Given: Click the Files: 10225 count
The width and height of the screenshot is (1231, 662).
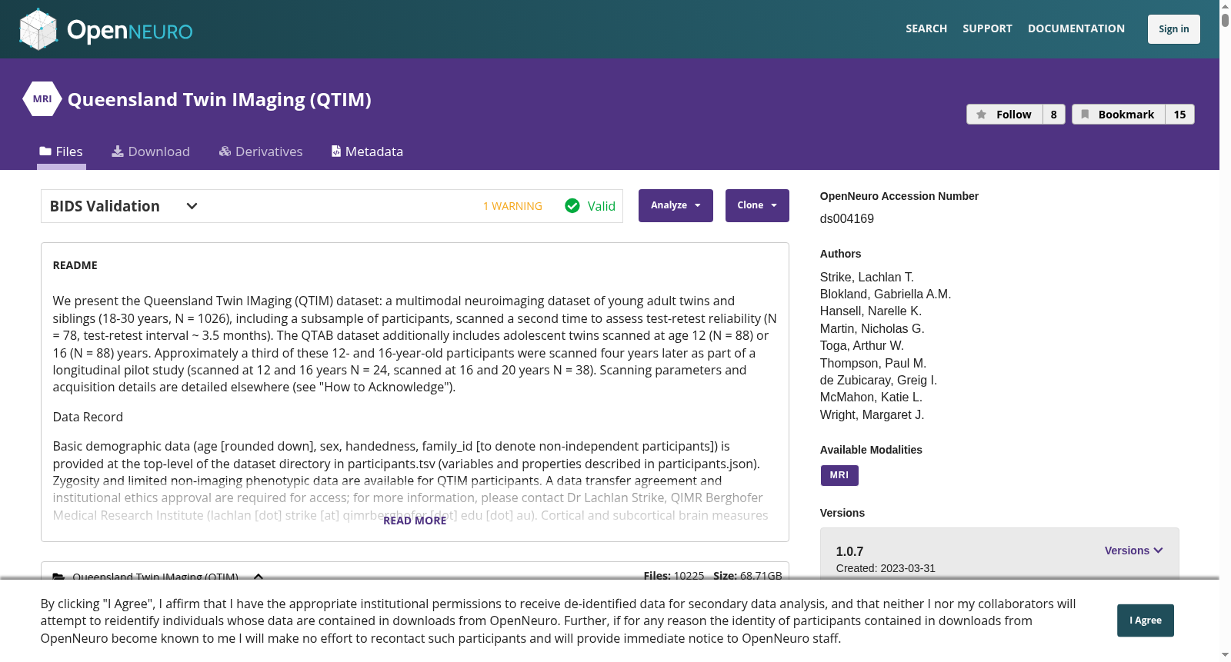Looking at the screenshot, I should coord(674,576).
